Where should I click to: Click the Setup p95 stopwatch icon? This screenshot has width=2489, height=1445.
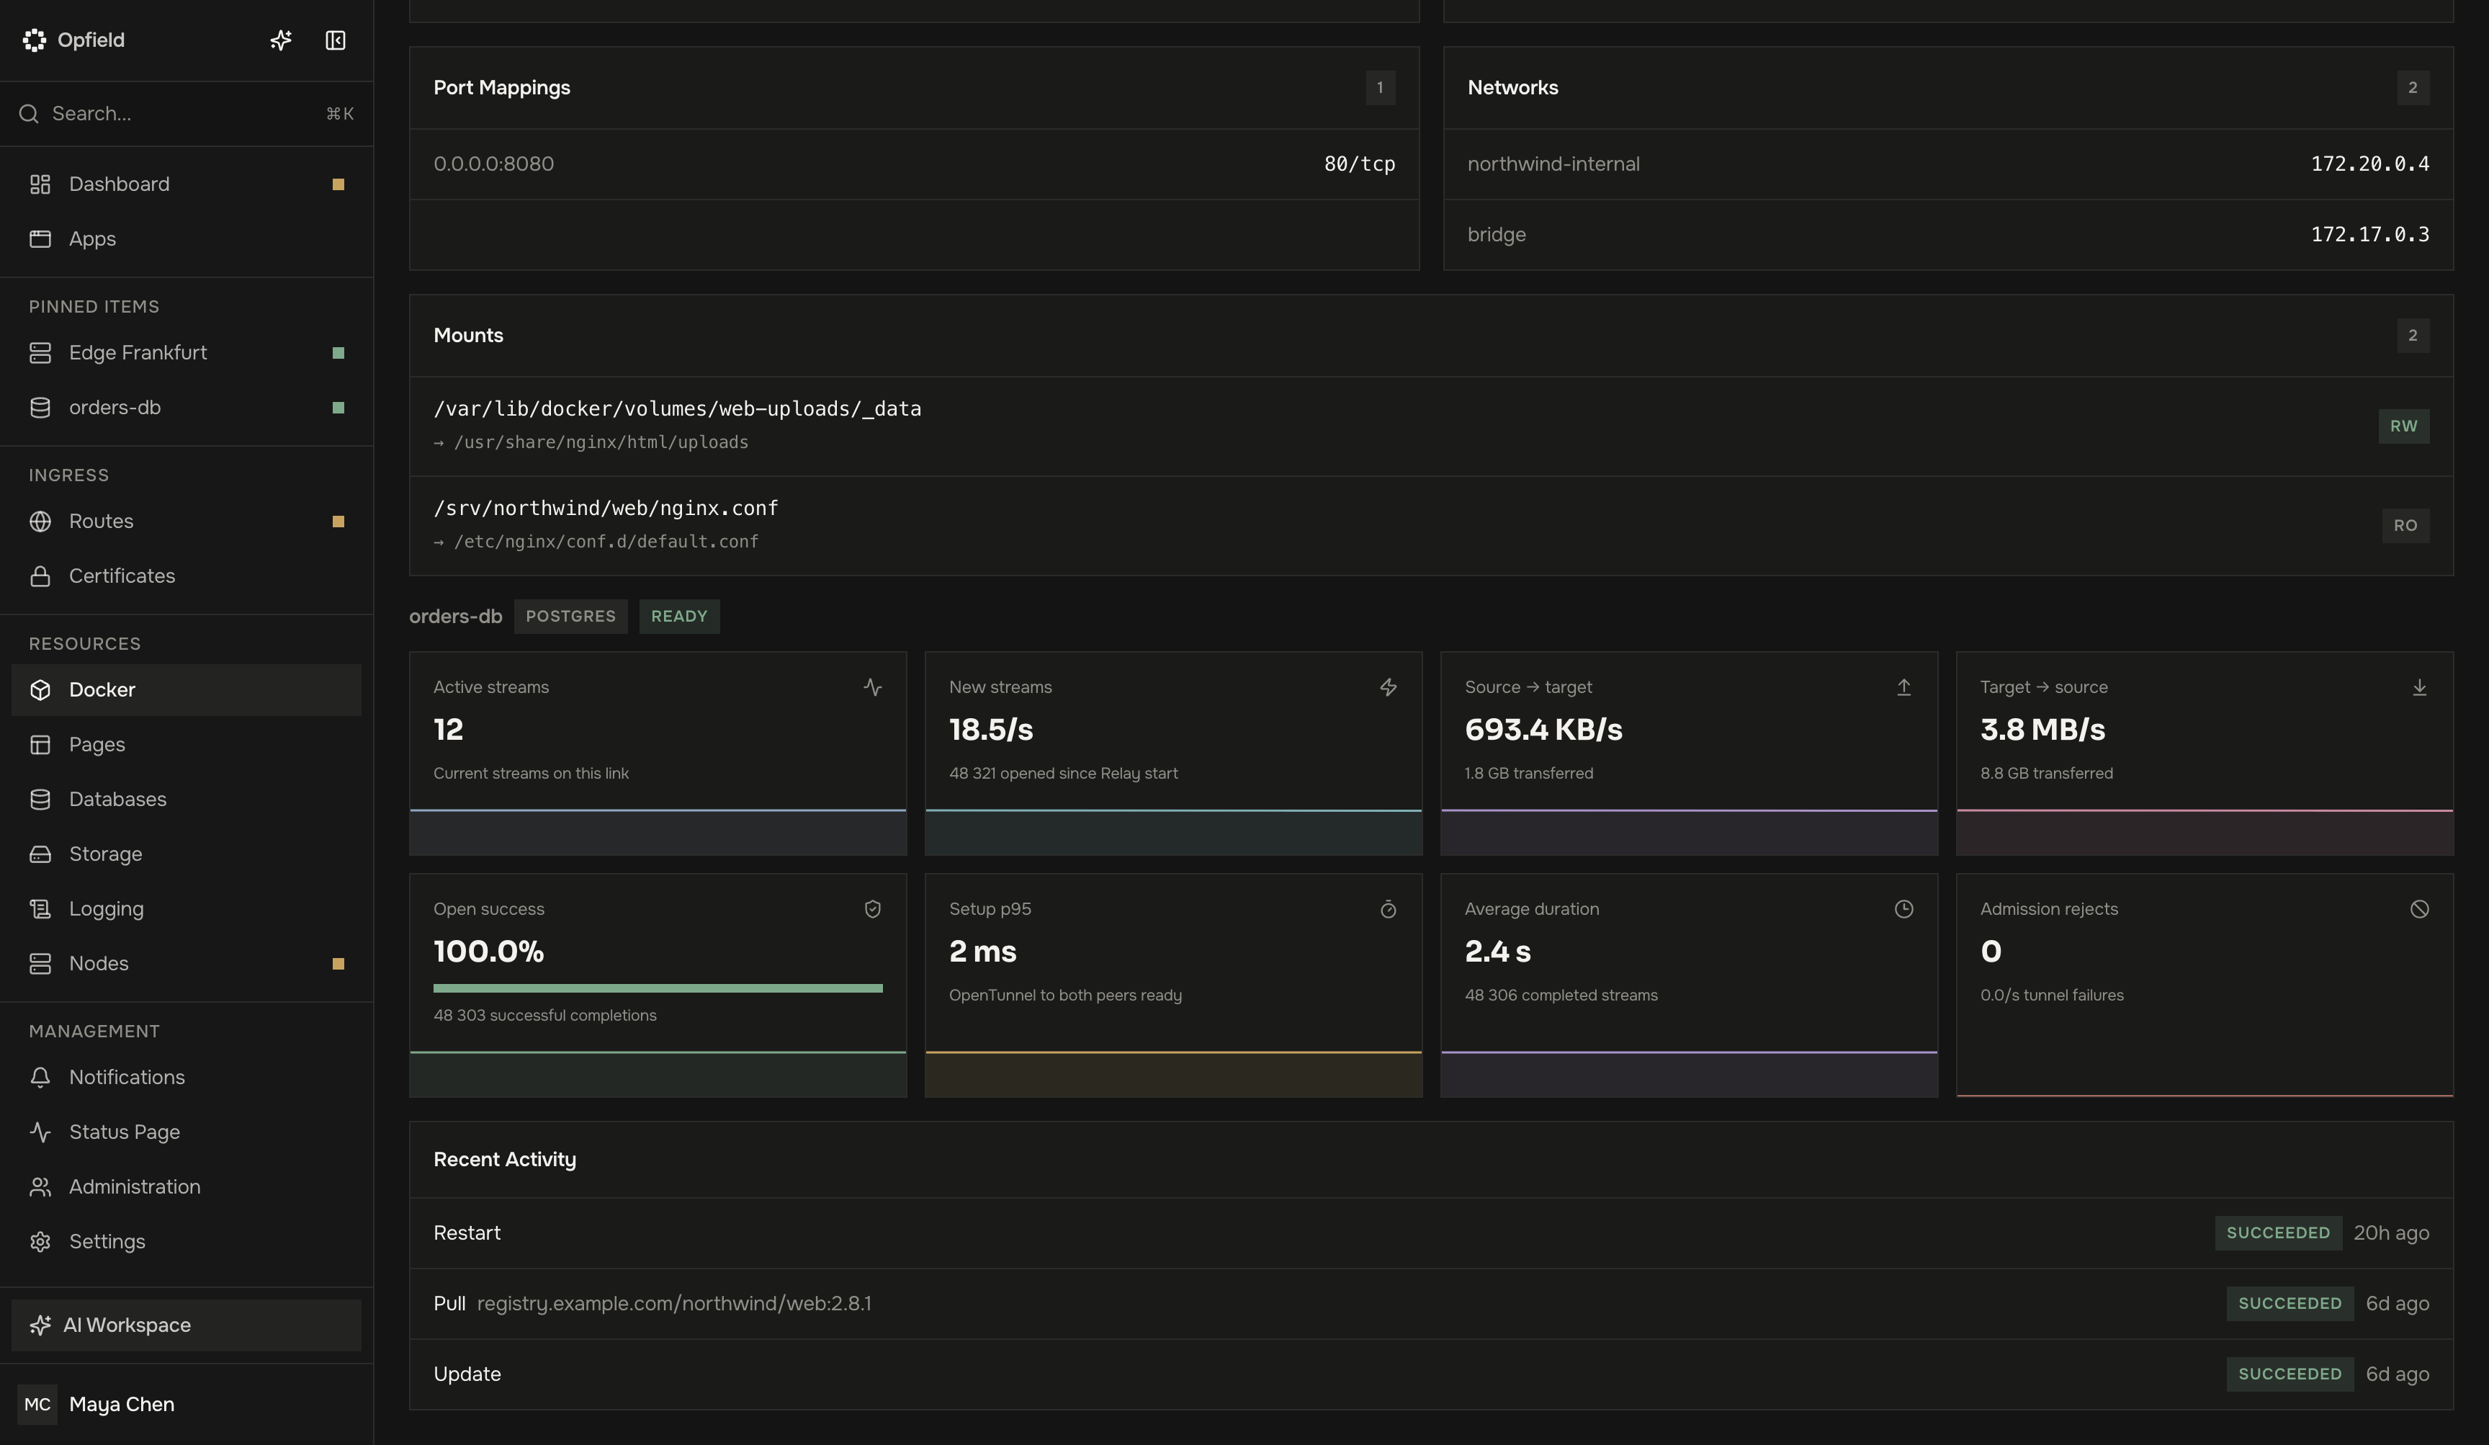[x=1389, y=910]
